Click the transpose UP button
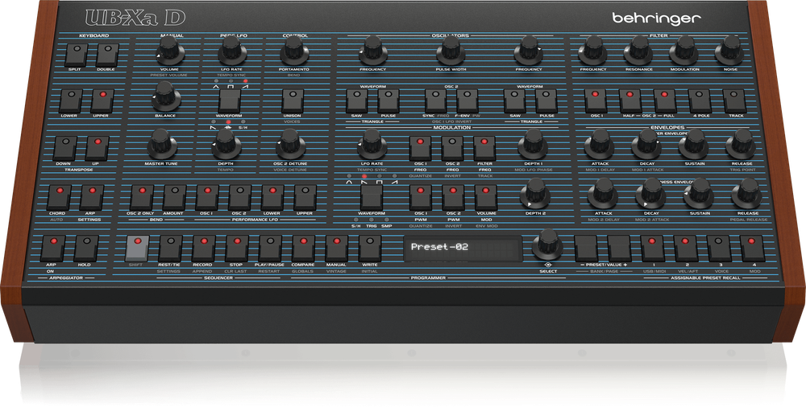806x407 pixels. pyautogui.click(x=98, y=148)
